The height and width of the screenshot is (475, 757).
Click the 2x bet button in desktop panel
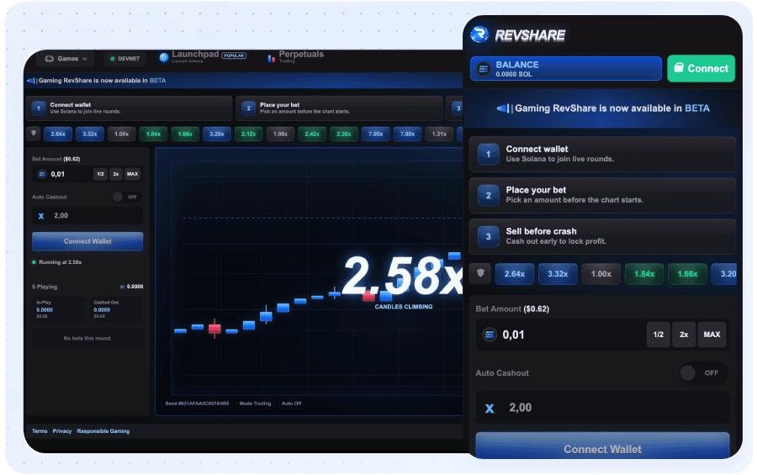coord(116,174)
